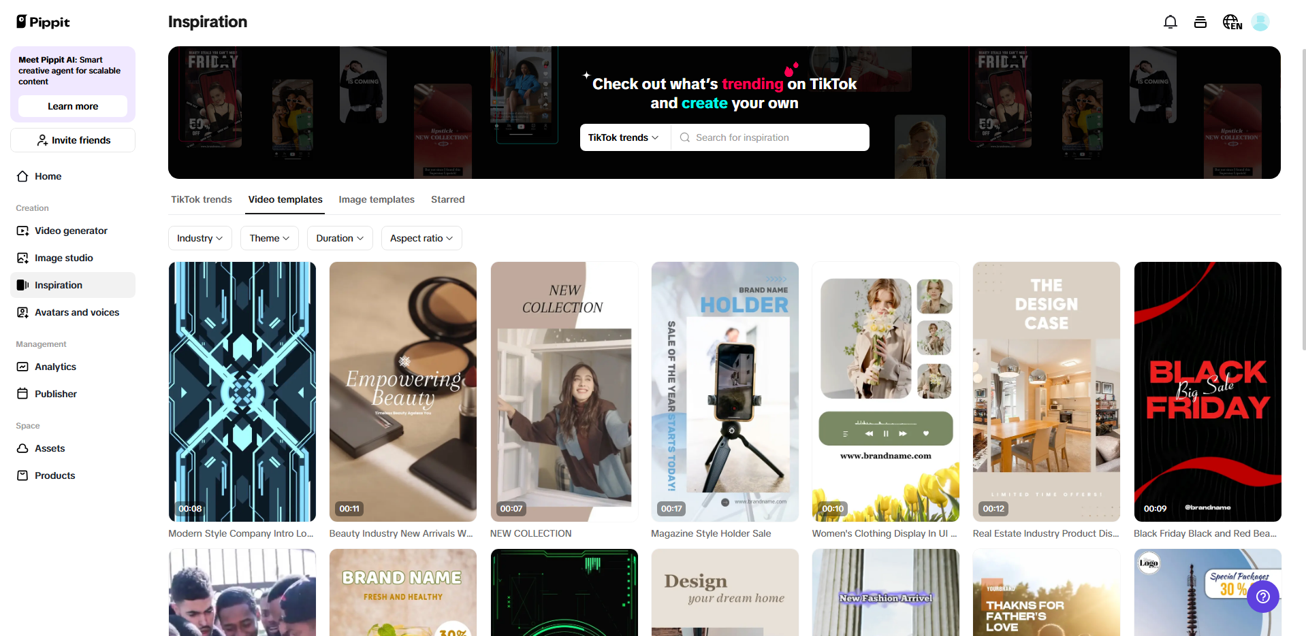Click the Invite friends button
Screen dimensions: 1306x636
[73, 140]
